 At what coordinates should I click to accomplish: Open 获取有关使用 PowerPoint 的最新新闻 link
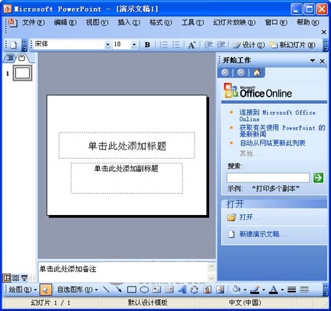pyautogui.click(x=282, y=131)
